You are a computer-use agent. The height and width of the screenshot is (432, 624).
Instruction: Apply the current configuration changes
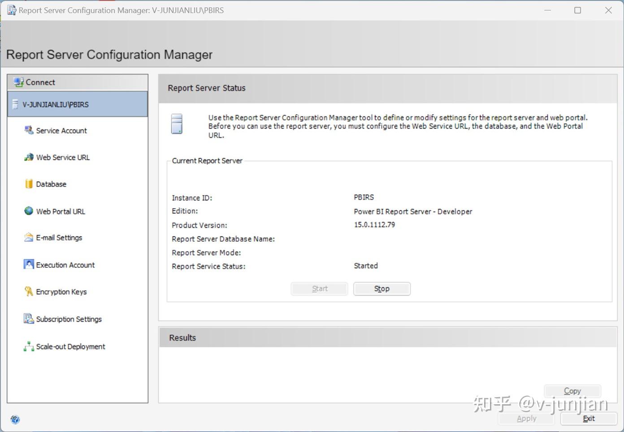click(x=525, y=418)
